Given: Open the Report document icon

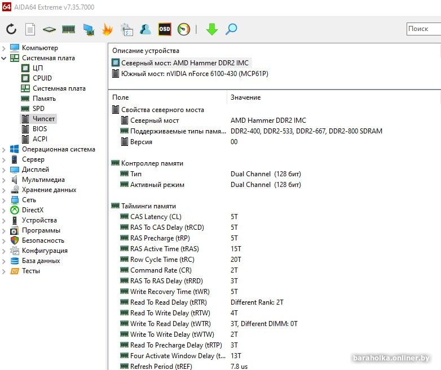Looking at the screenshot, I should pyautogui.click(x=30, y=29).
